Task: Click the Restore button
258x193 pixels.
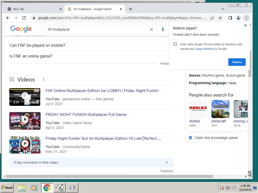Action: tap(237, 62)
